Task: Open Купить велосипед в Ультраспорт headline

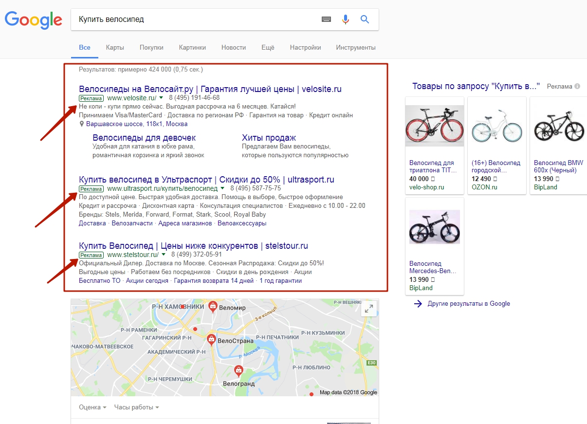Action: (206, 180)
